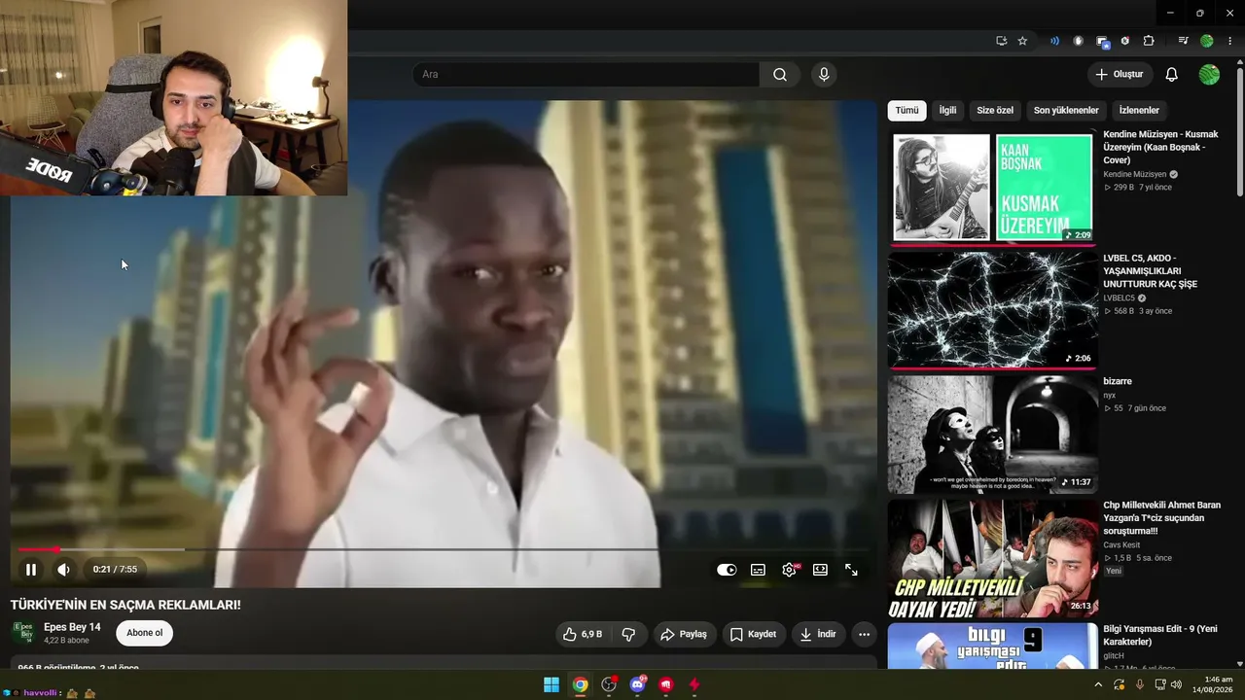Turn on subtitles with the captions icon

coord(758,570)
